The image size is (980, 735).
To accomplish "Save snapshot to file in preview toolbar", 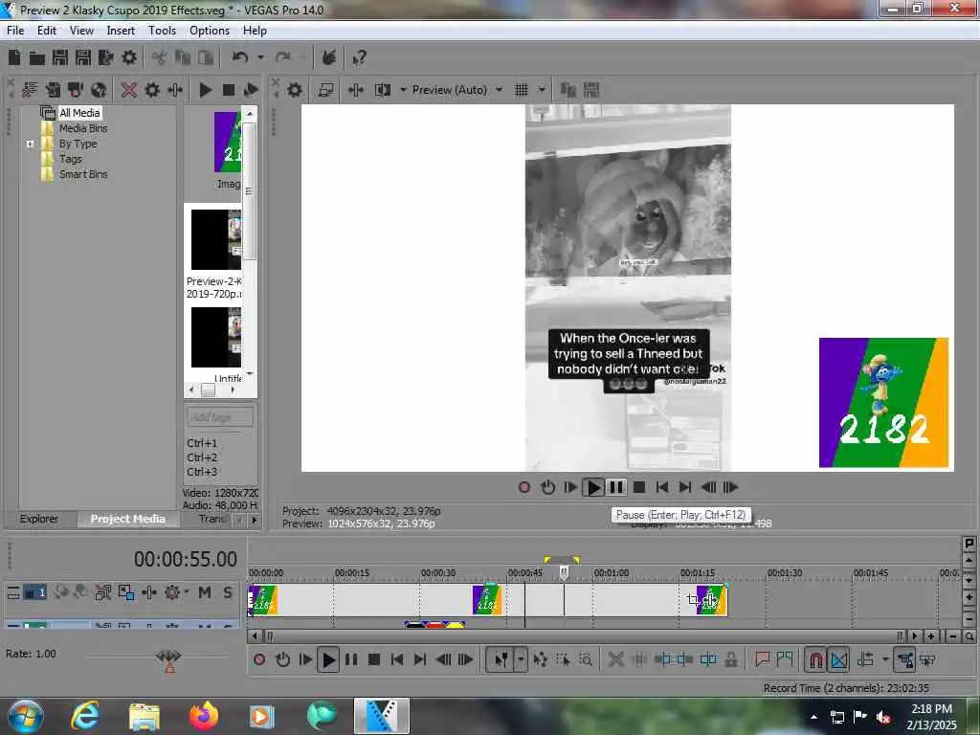I will [591, 90].
